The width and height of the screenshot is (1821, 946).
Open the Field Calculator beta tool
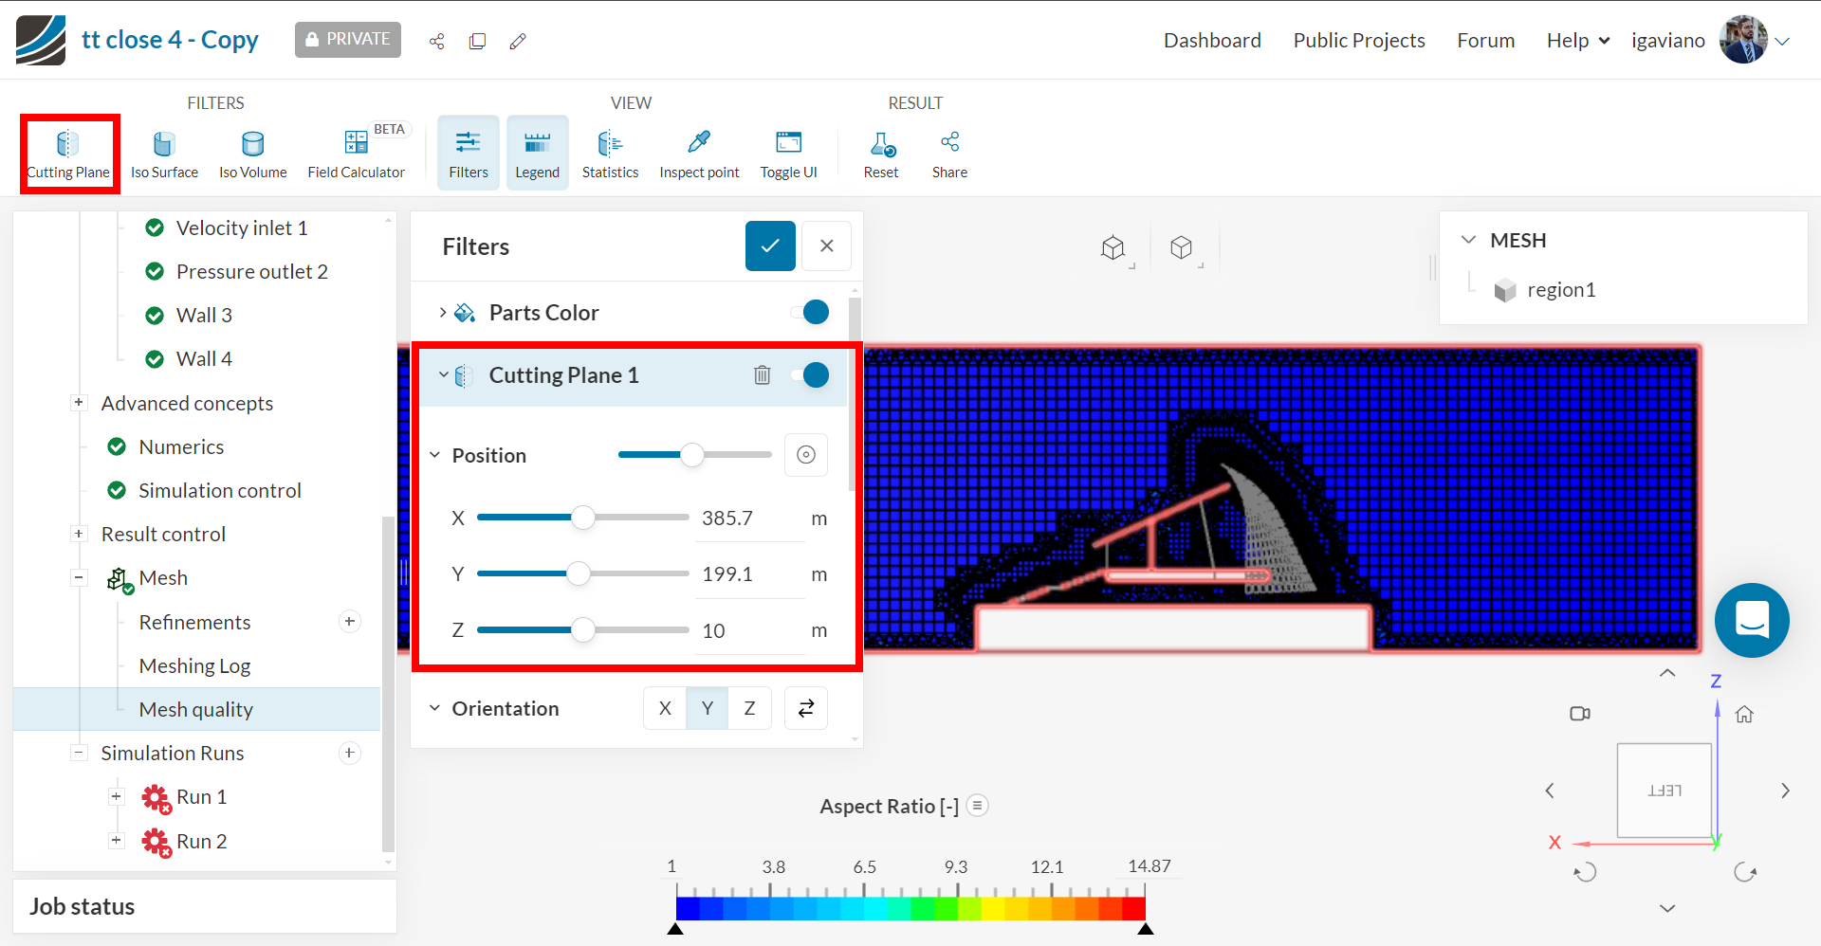[356, 152]
